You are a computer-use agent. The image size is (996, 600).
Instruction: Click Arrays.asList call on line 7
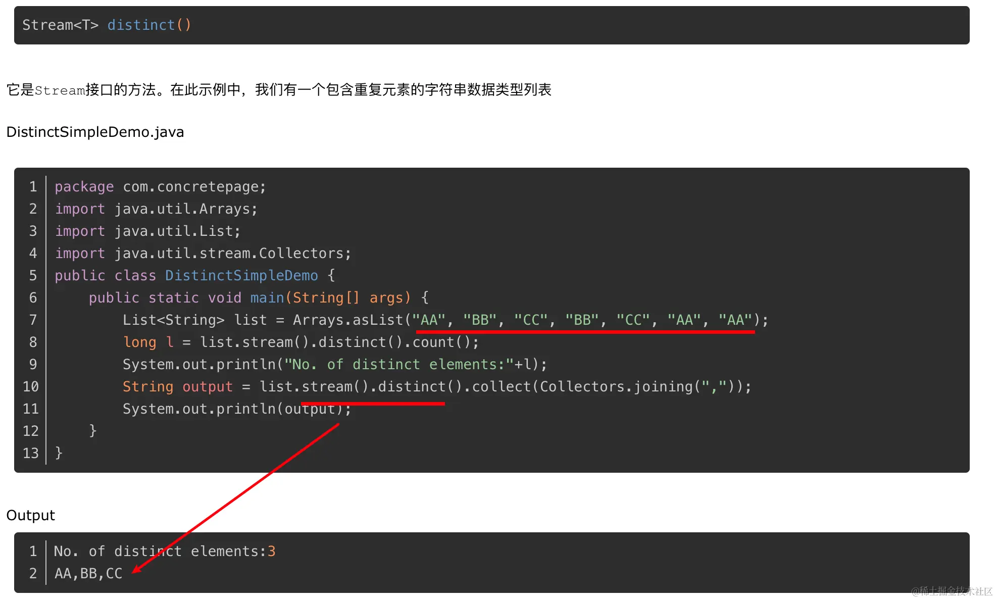(347, 320)
